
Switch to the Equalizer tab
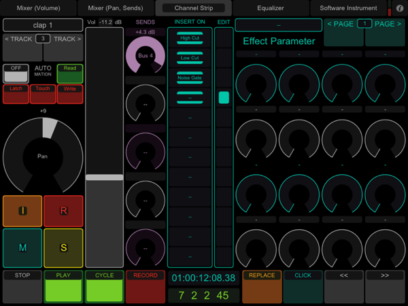[271, 8]
